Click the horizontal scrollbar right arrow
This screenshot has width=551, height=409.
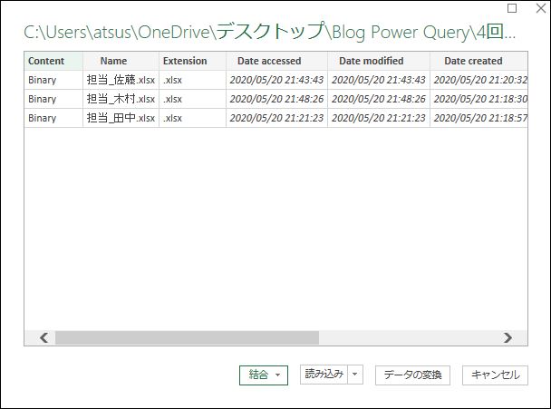pos(507,337)
